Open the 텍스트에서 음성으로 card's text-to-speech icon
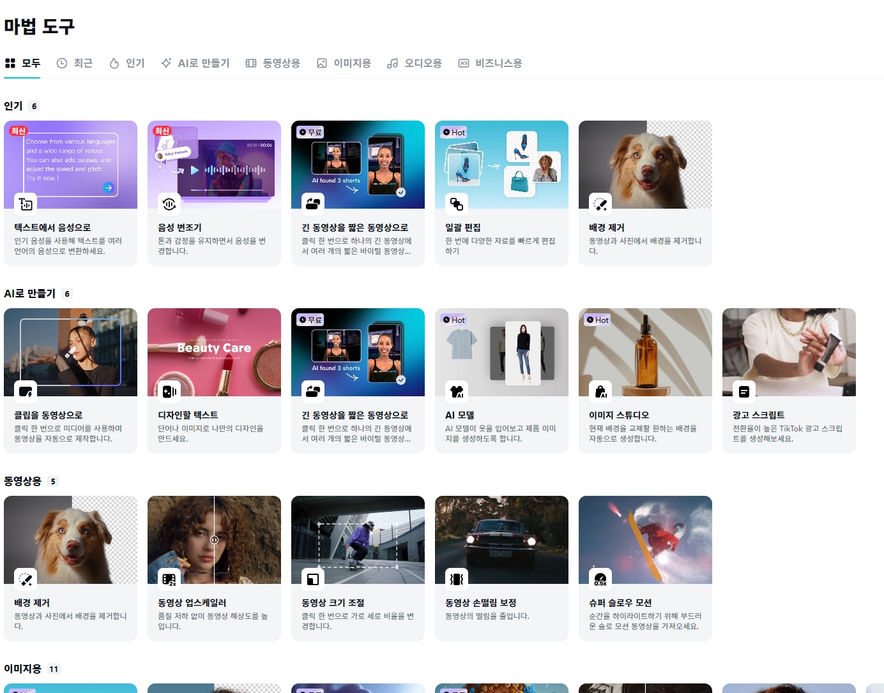 (26, 204)
